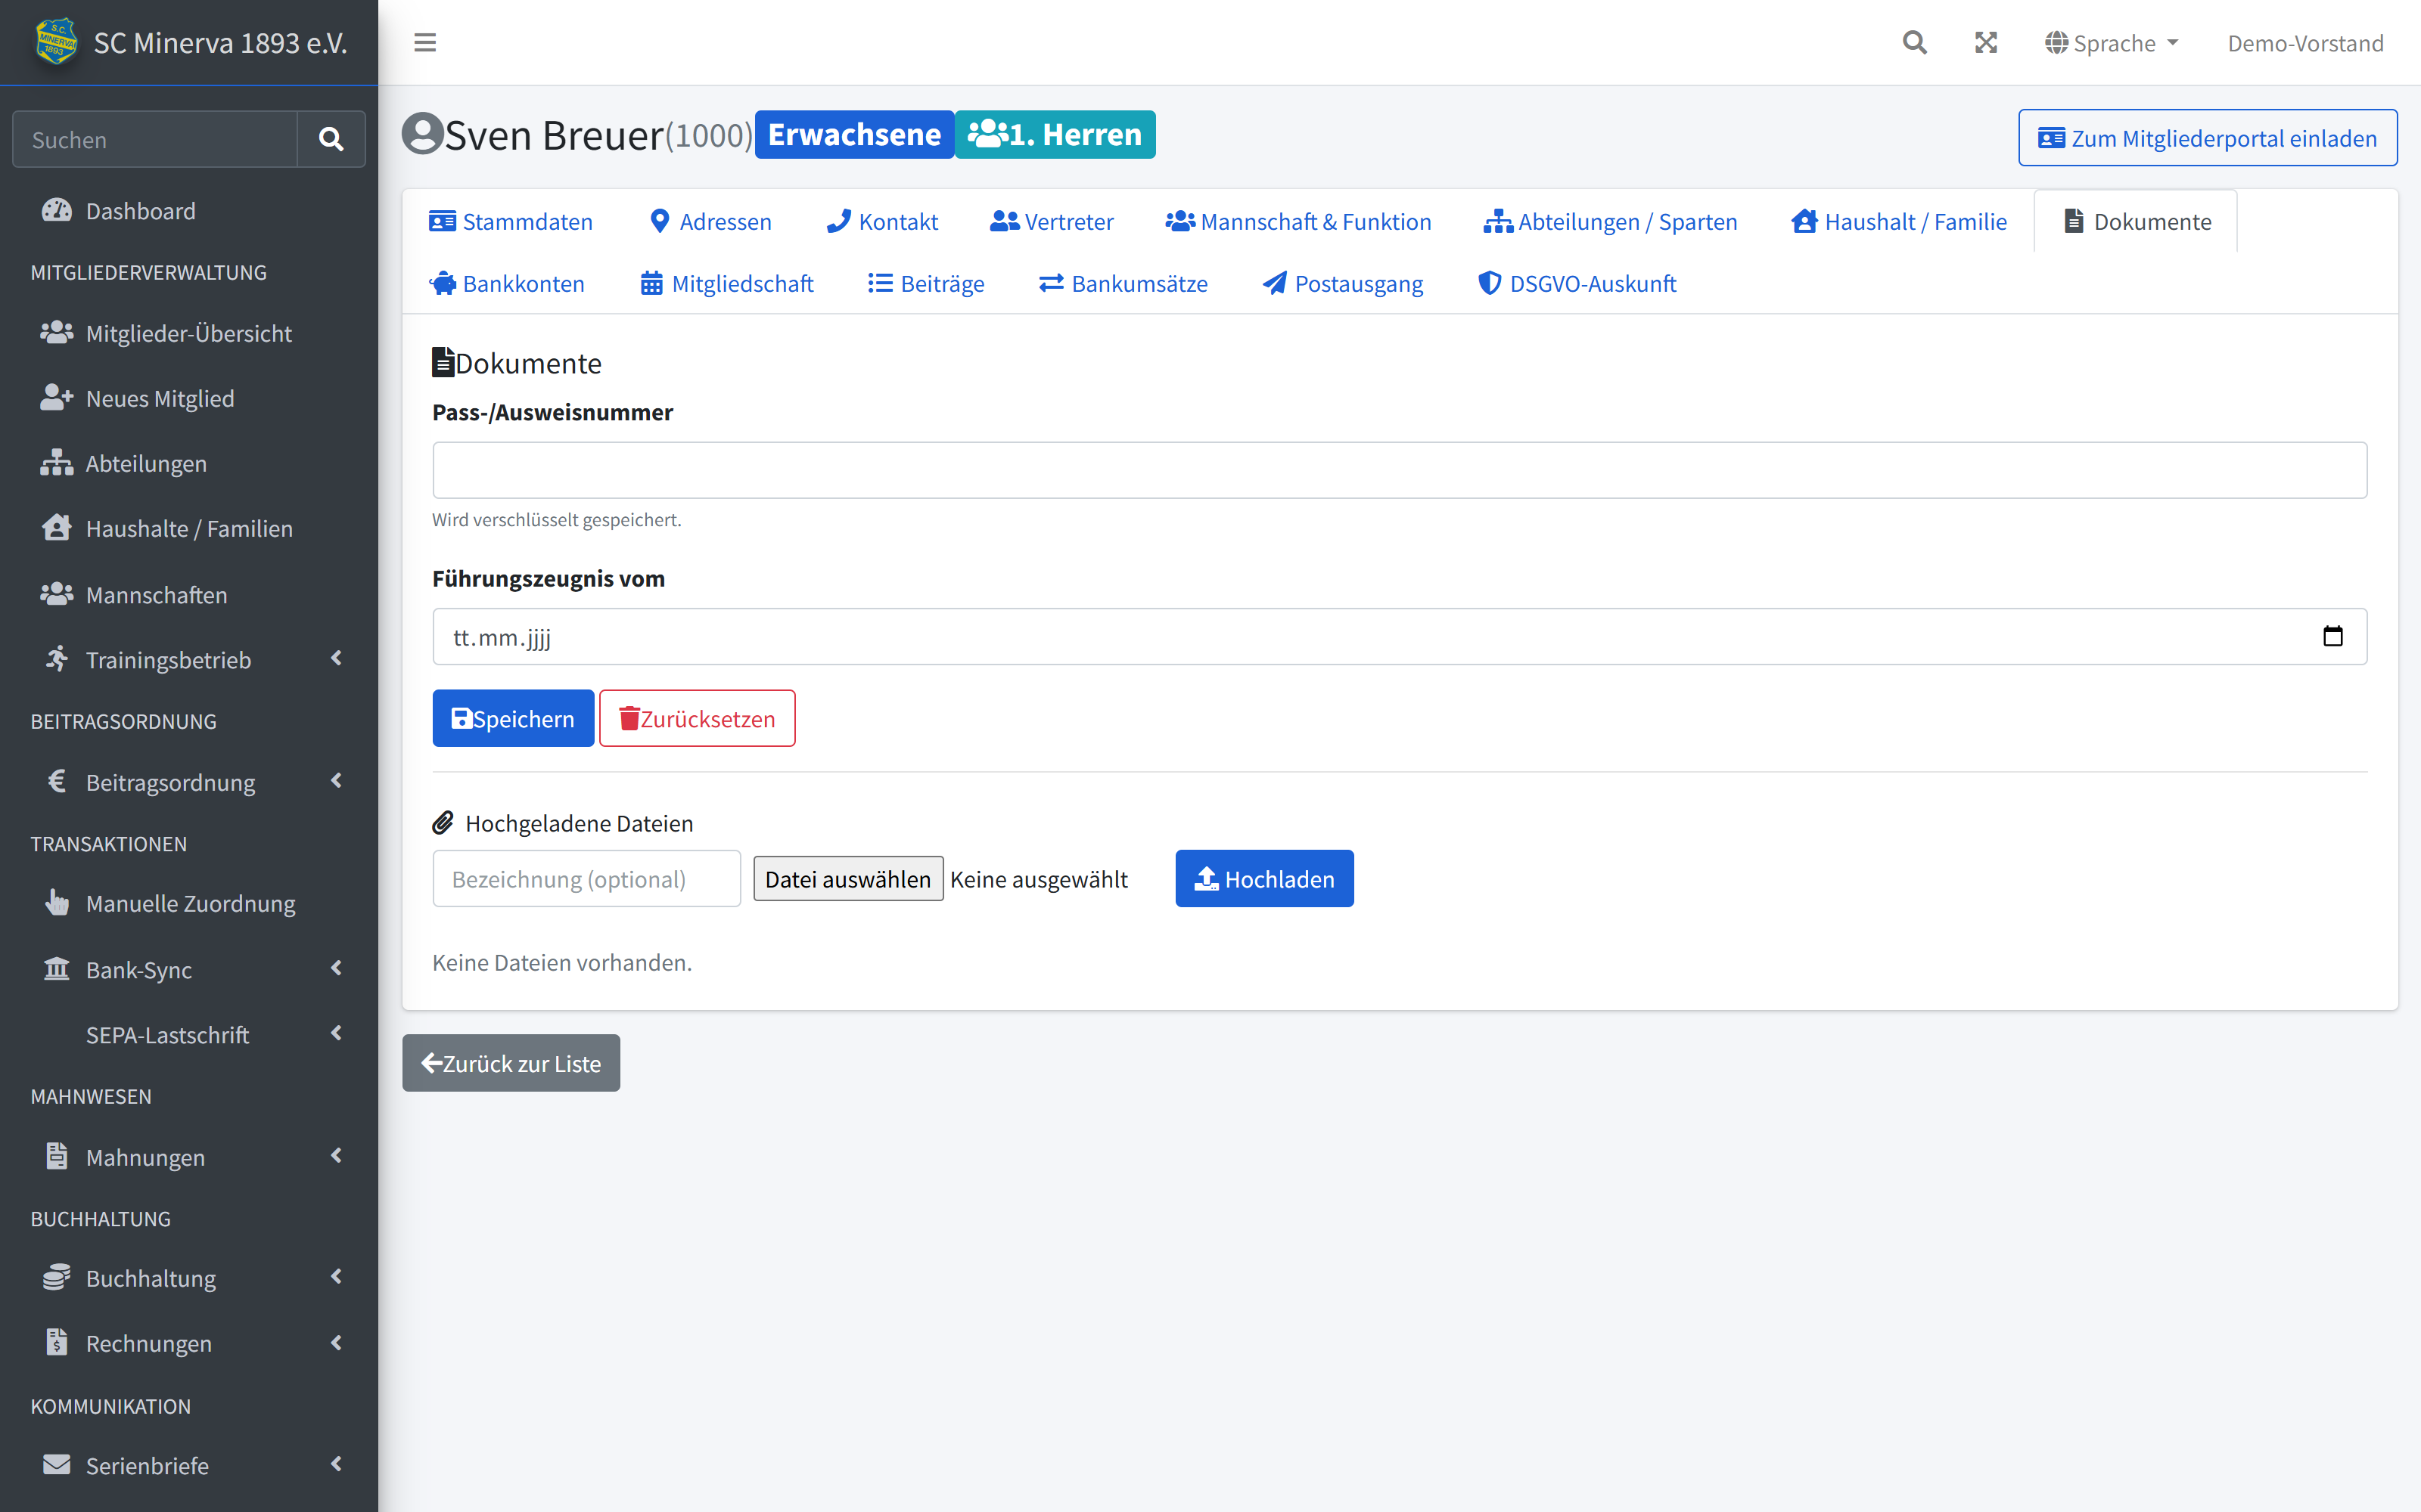
Task: Click the Speichern save button
Action: tap(513, 718)
